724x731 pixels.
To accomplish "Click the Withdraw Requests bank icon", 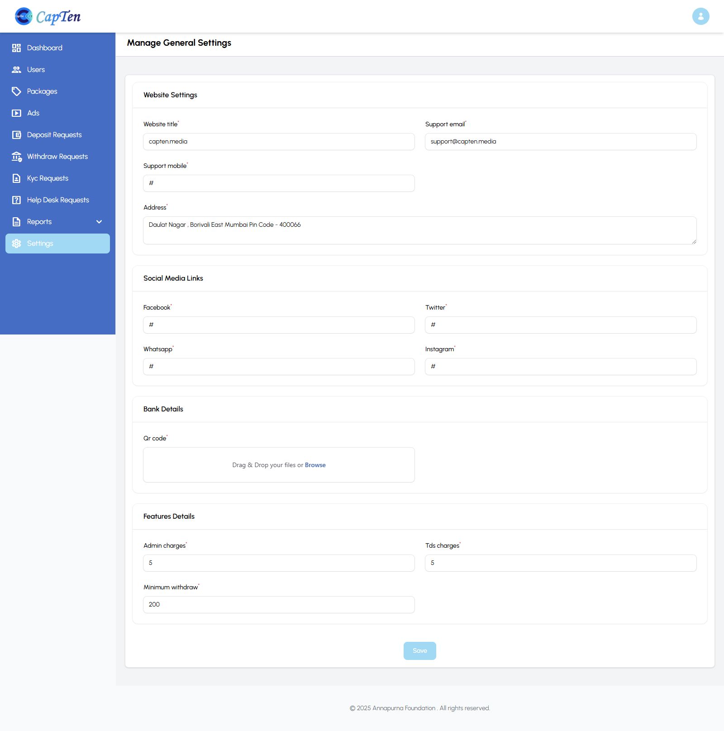I will [x=16, y=157].
